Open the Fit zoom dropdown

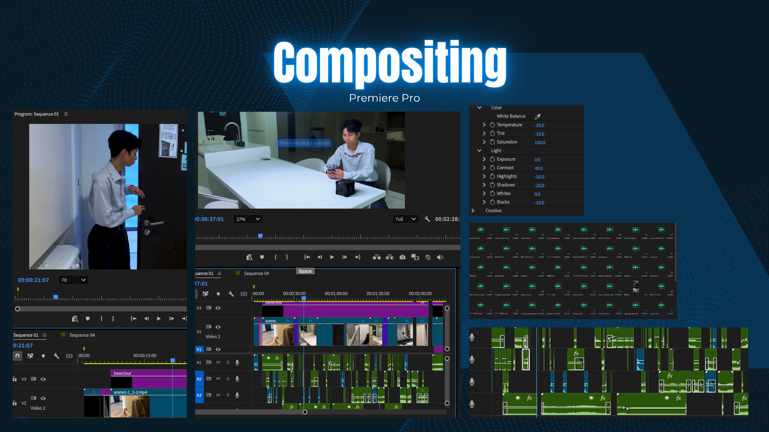pyautogui.click(x=73, y=280)
